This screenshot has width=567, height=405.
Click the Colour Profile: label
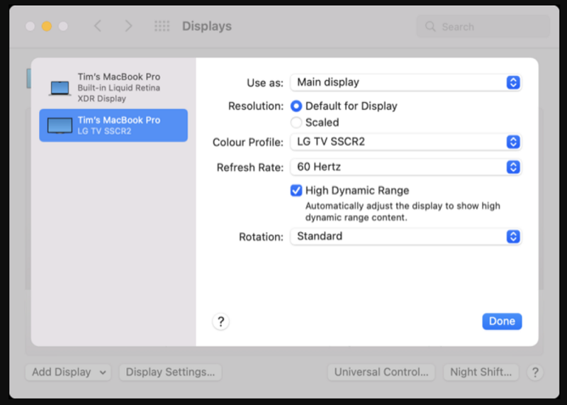pos(247,143)
